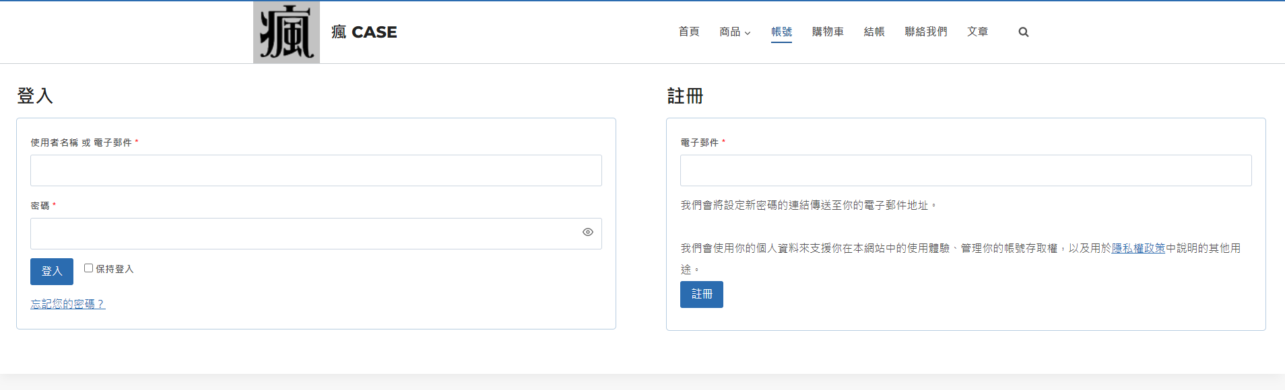Visit the 文章 section
Viewport: 1285px width, 390px height.
click(977, 32)
